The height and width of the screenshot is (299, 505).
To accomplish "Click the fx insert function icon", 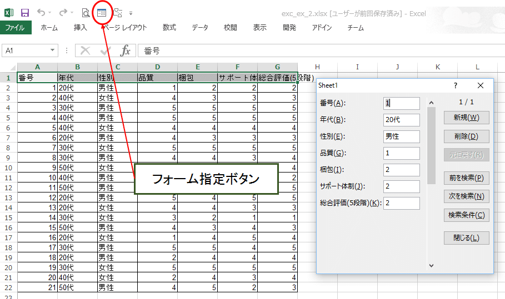I will coord(126,50).
